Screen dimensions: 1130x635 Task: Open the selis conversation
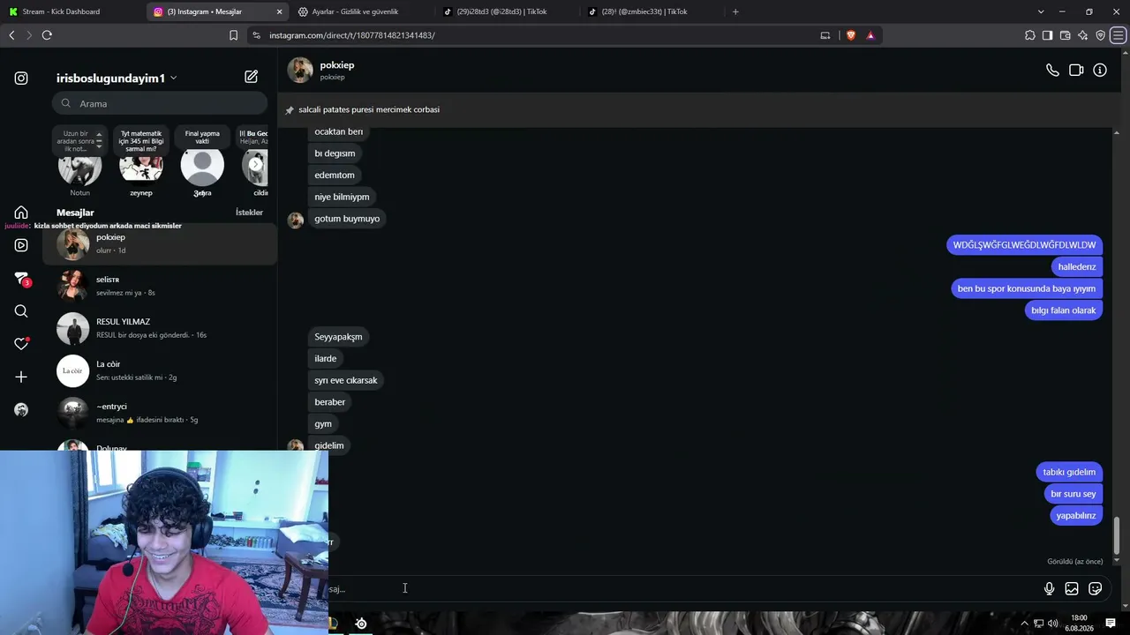click(x=160, y=286)
